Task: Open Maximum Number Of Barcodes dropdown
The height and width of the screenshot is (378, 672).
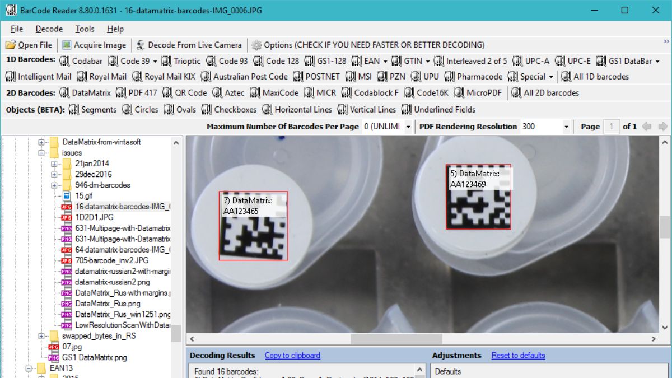Action: [408, 127]
